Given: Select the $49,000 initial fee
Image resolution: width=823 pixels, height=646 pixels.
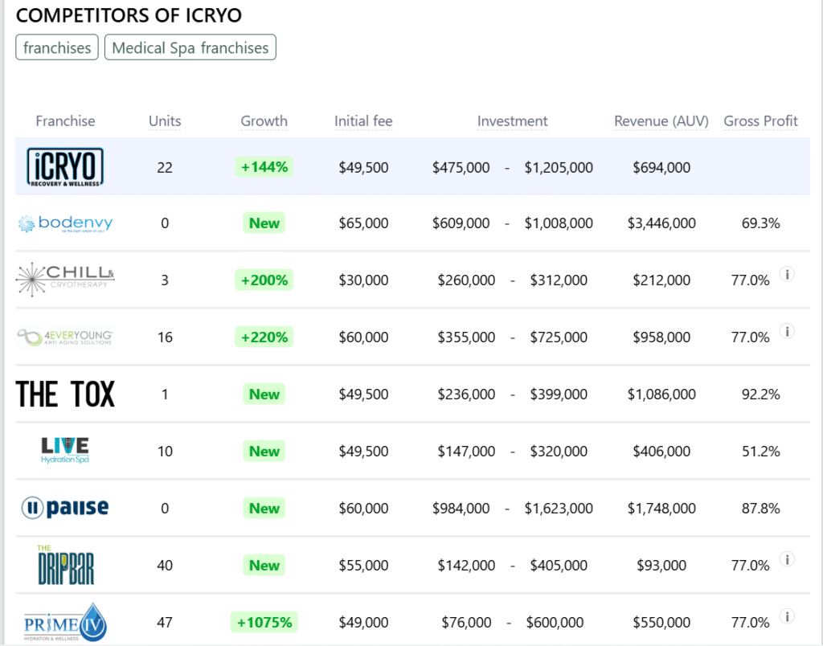Looking at the screenshot, I should click(363, 623).
